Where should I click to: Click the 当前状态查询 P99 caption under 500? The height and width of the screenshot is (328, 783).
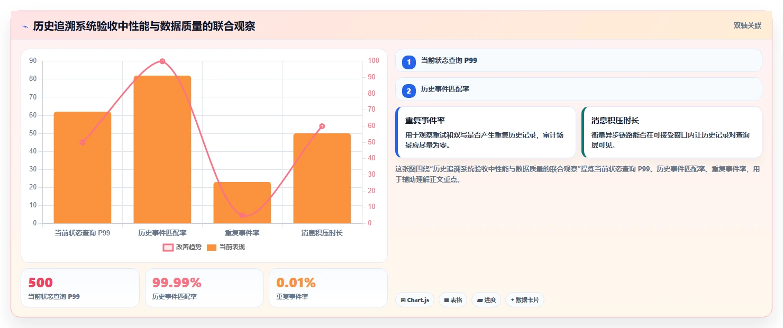(x=54, y=297)
